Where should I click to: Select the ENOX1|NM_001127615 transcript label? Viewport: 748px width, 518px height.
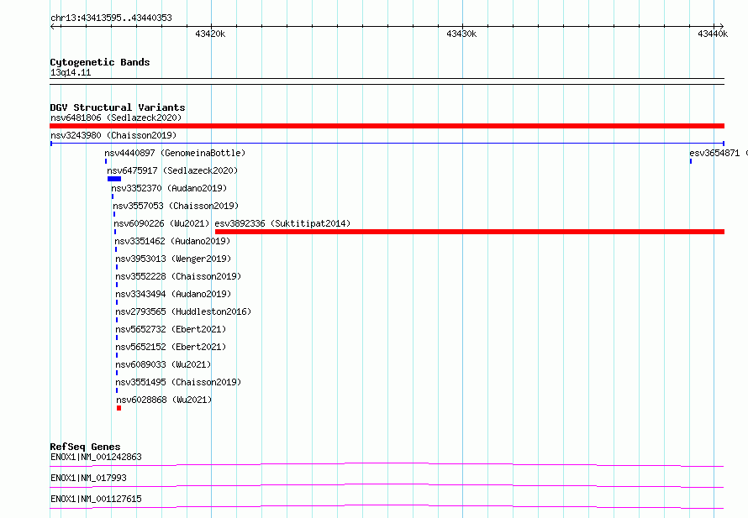pos(96,499)
